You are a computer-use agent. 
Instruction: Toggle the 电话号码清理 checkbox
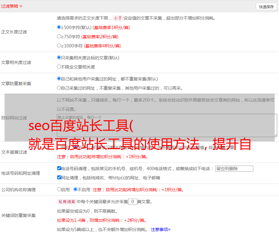tap(59, 168)
